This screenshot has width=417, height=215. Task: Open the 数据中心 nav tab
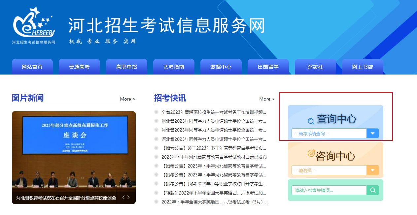(221, 67)
